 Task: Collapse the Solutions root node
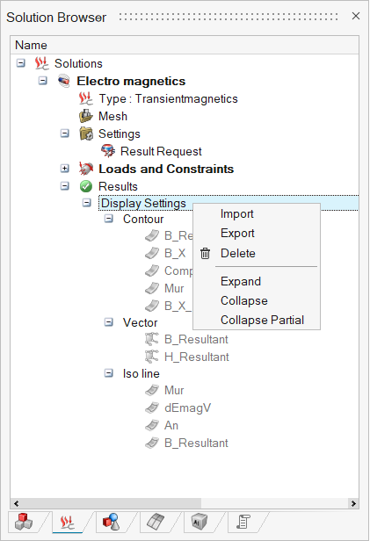pos(21,63)
